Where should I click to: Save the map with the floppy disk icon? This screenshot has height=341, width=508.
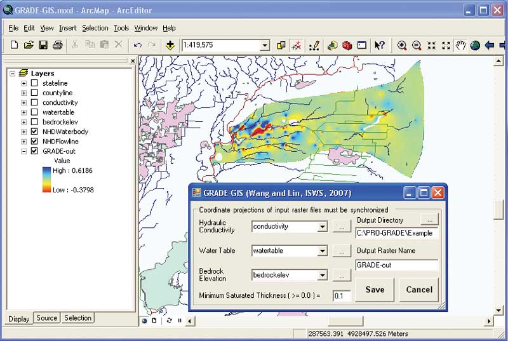43,44
